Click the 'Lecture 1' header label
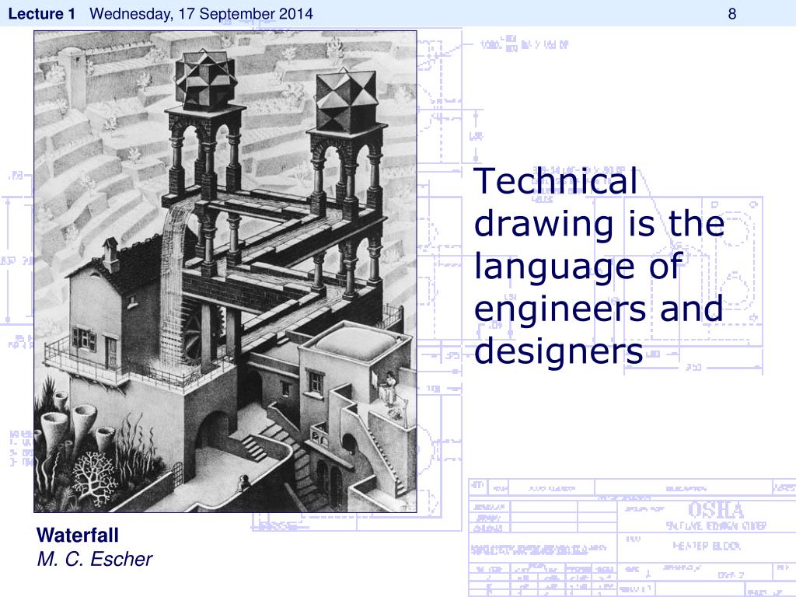Screen dimensions: 796x597 (41, 14)
